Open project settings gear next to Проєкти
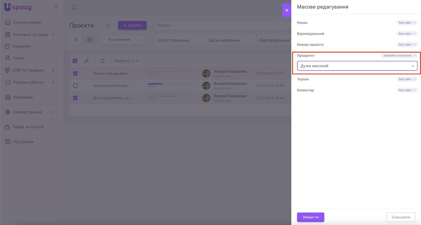The image size is (421, 225). coord(108,25)
